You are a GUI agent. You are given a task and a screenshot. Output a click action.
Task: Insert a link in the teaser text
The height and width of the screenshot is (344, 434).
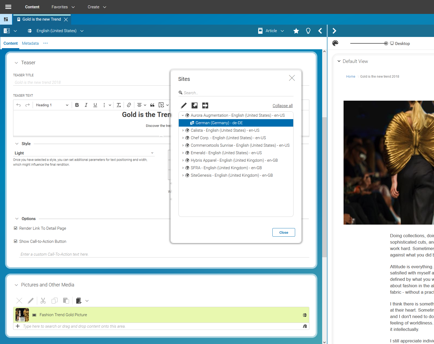tap(129, 105)
